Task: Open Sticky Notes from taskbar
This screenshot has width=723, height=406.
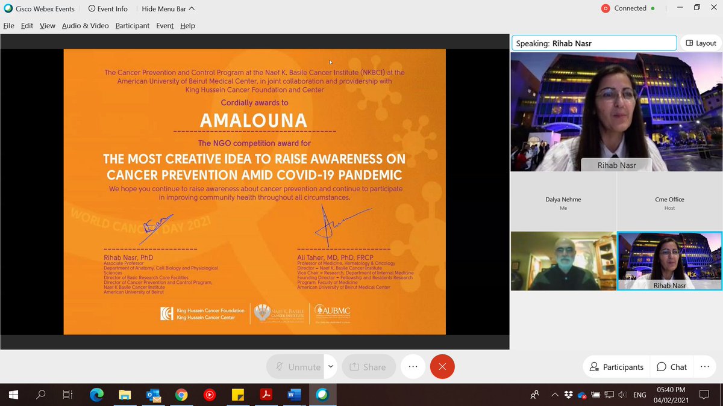Action: click(x=237, y=395)
